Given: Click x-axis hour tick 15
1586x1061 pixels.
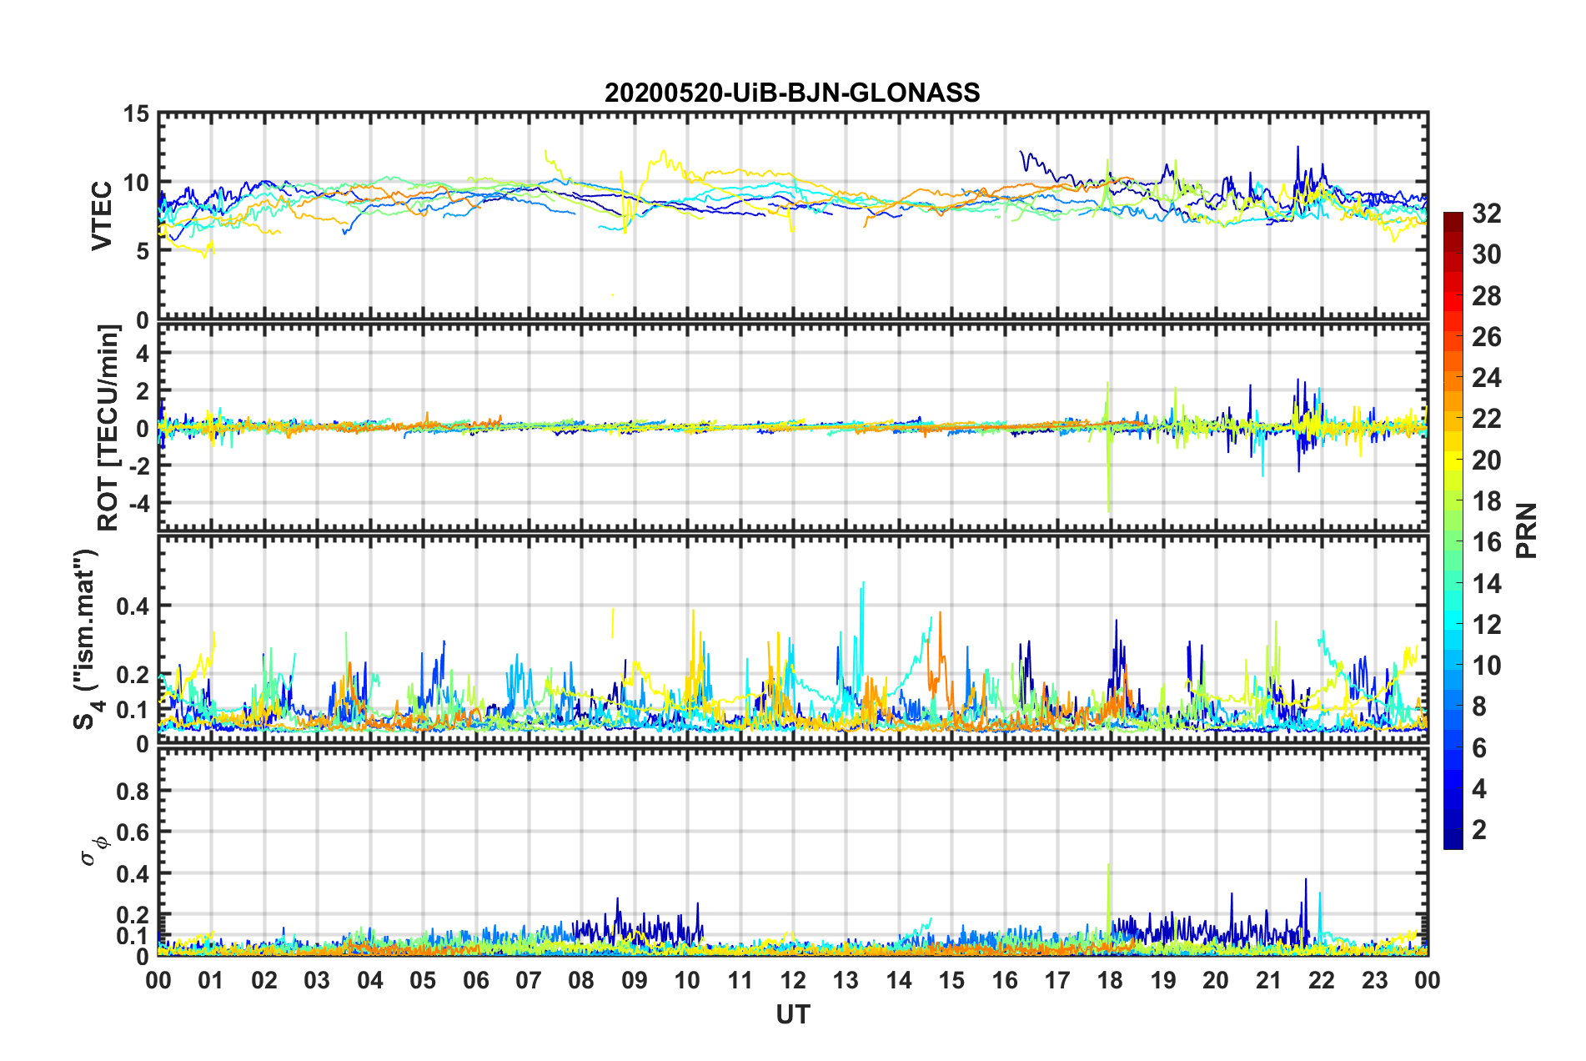Looking at the screenshot, I should click(951, 980).
